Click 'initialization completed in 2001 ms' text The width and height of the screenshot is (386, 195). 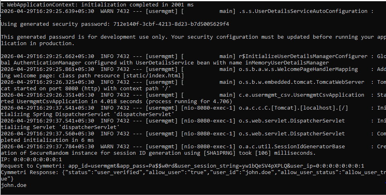point(138,5)
